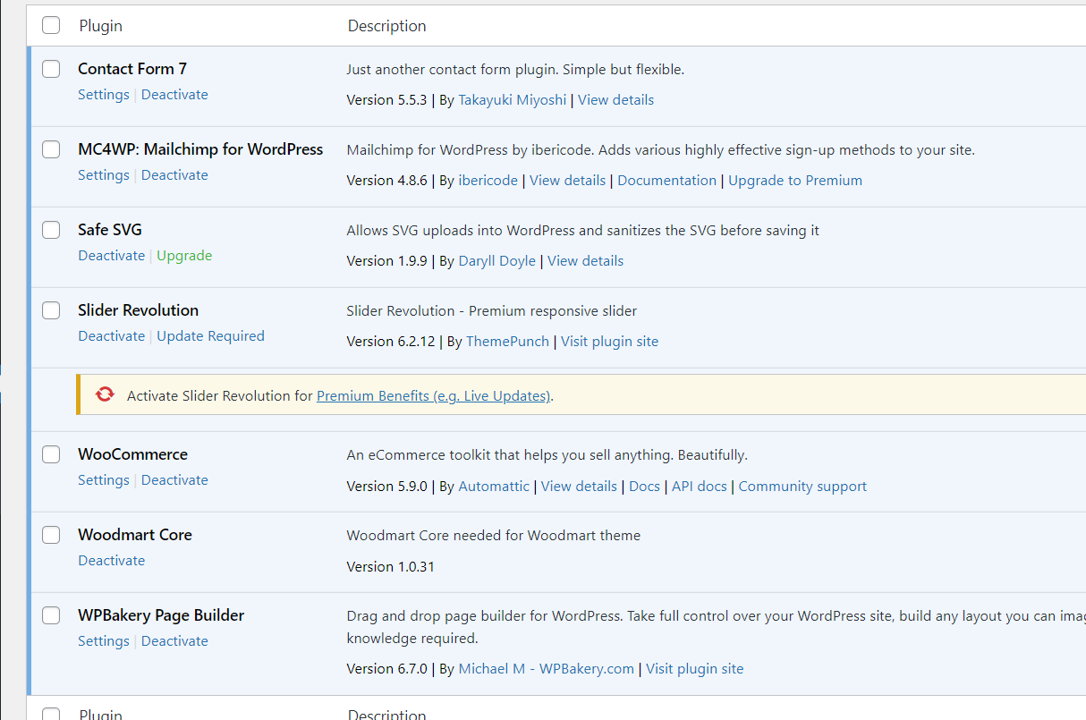View details for Contact Form 7

(615, 100)
